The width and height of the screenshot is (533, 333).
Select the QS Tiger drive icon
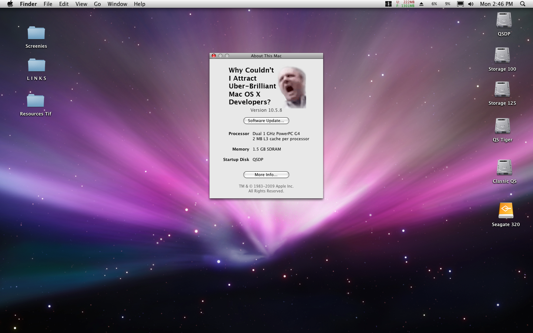click(503, 126)
